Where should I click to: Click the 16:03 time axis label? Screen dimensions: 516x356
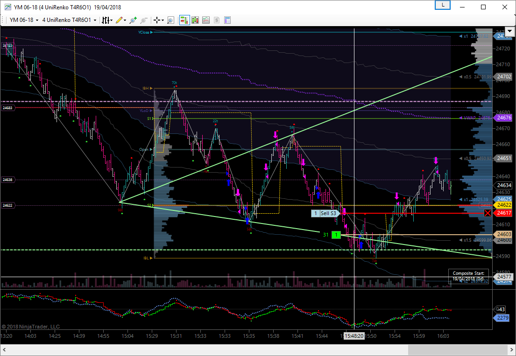443,336
